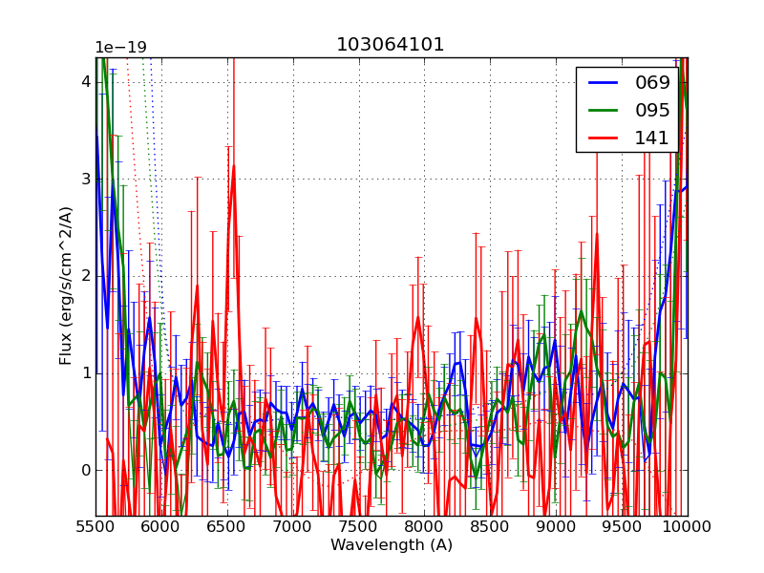Click the Wavelength (A) x-axis label
This screenshot has width=764, height=573.
click(x=392, y=545)
